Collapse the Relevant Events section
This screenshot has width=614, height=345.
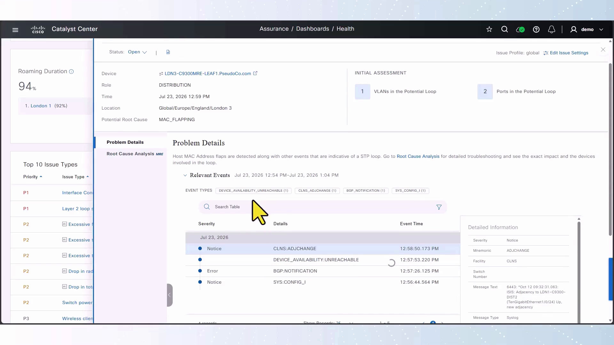(x=185, y=175)
